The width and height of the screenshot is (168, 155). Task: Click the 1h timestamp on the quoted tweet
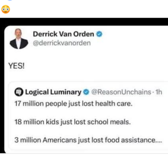click(x=159, y=92)
